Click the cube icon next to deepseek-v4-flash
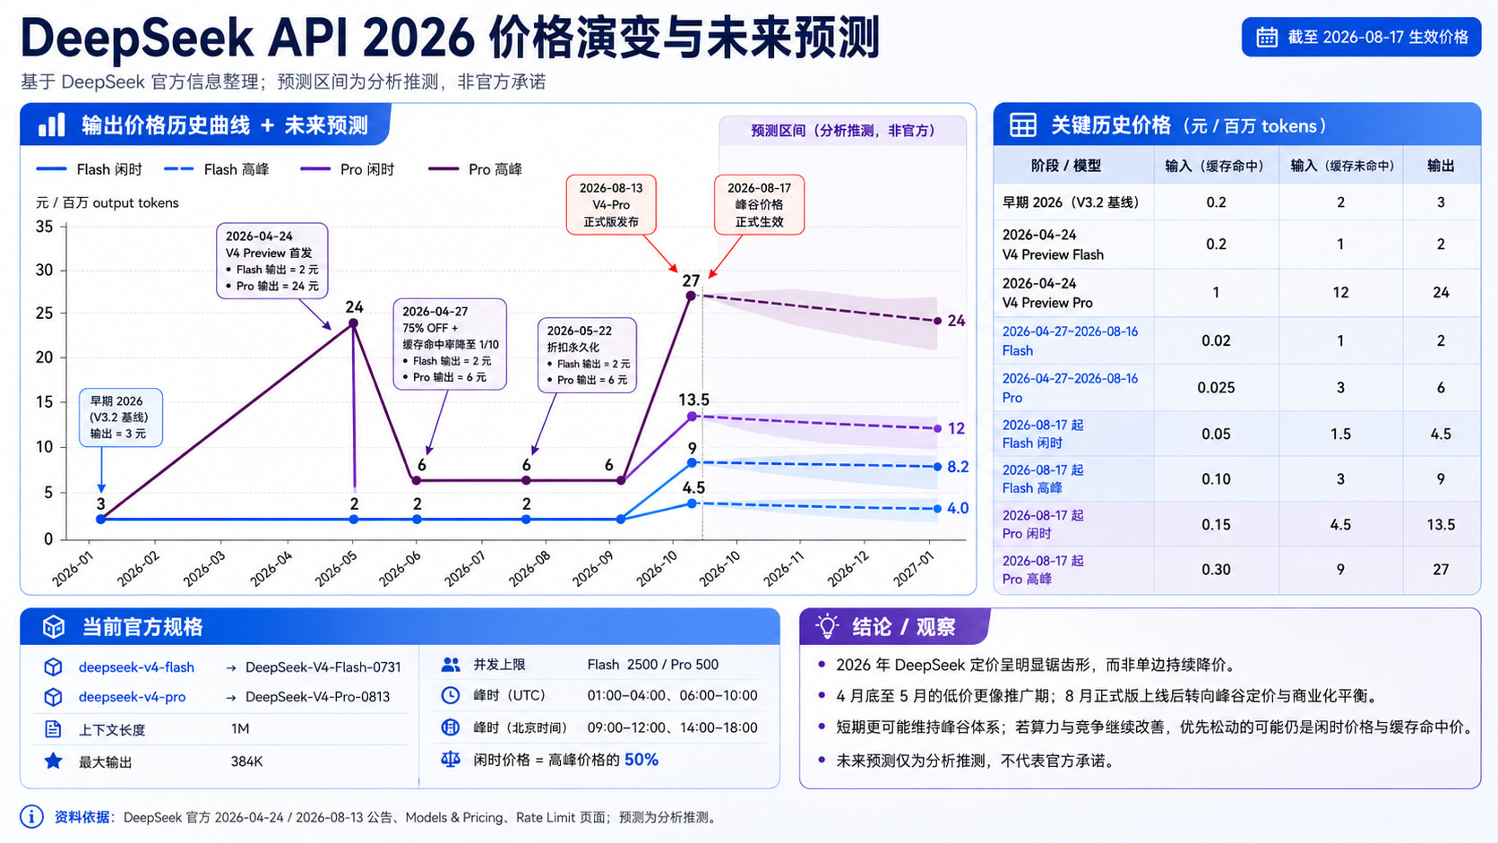The width and height of the screenshot is (1498, 843). (x=53, y=667)
